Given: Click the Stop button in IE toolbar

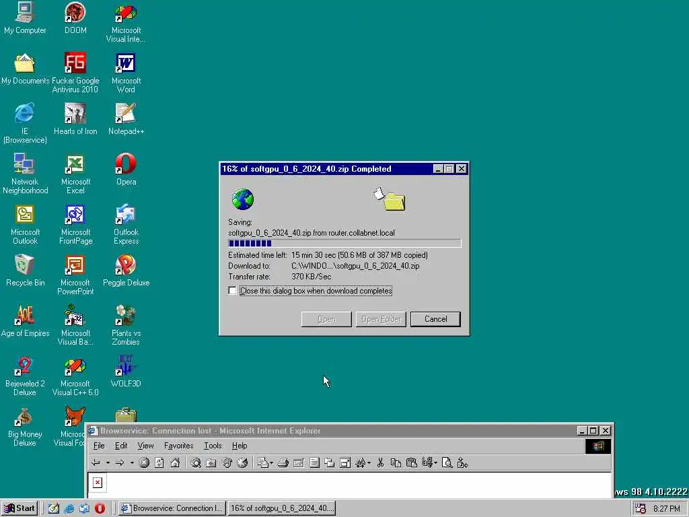Looking at the screenshot, I should pyautogui.click(x=144, y=462).
